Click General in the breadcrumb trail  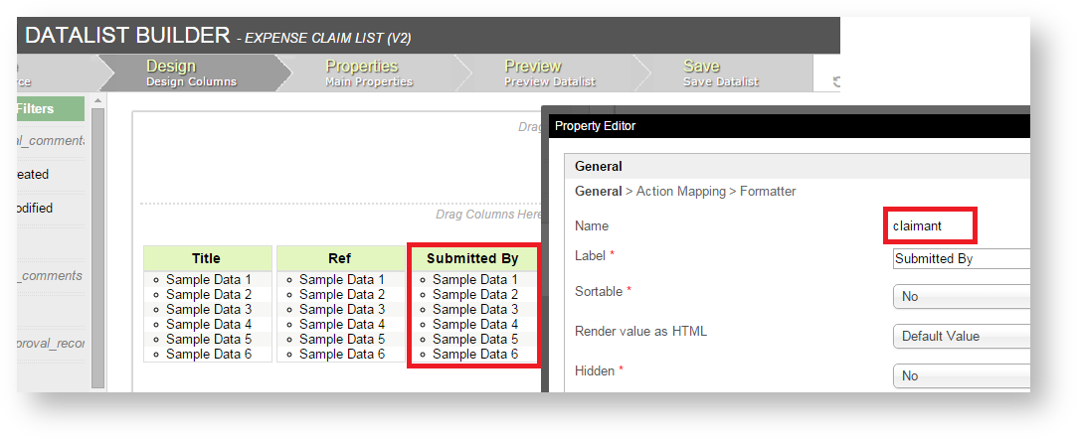[600, 191]
